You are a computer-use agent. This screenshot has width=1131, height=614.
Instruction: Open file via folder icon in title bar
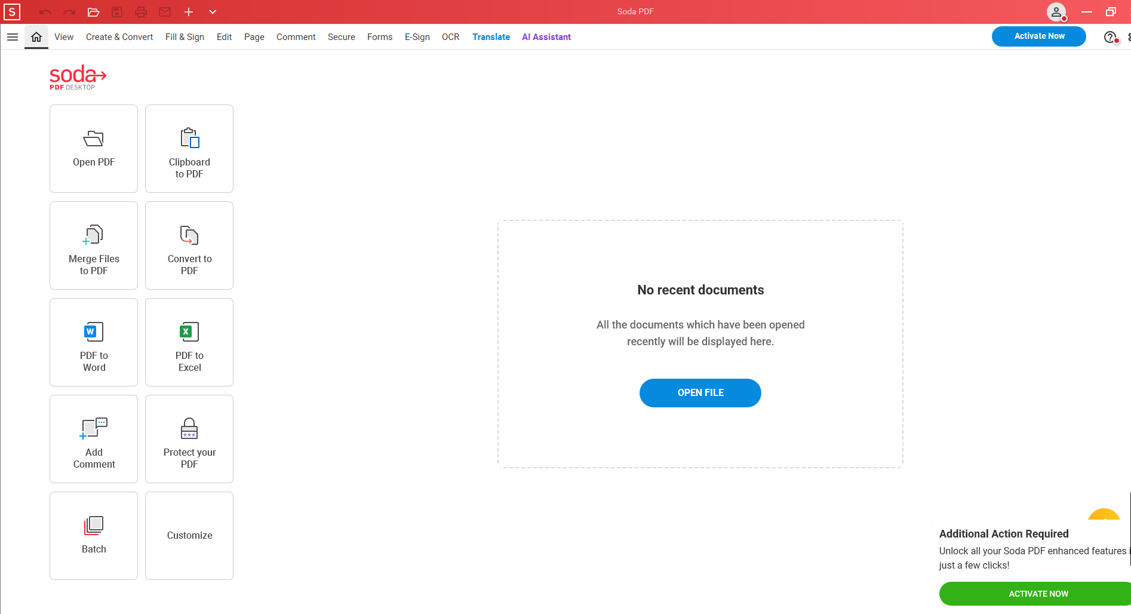[x=93, y=12]
